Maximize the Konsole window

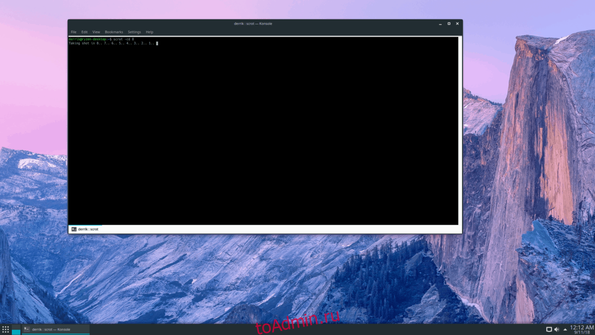(x=449, y=23)
